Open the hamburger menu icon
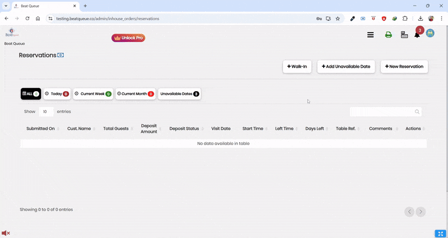Viewport: 448px width, 238px height. pos(370,35)
